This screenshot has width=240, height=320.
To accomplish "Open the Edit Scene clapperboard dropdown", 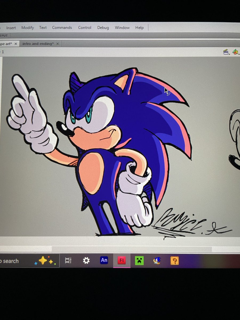I will pos(226,52).
